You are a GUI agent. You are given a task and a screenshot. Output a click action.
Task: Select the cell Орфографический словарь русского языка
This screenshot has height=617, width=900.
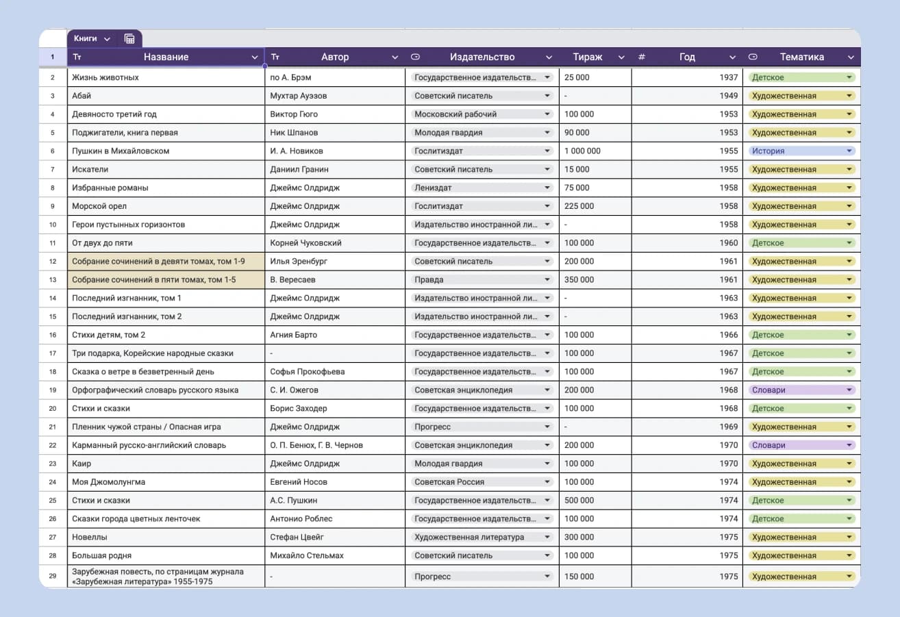pyautogui.click(x=166, y=390)
